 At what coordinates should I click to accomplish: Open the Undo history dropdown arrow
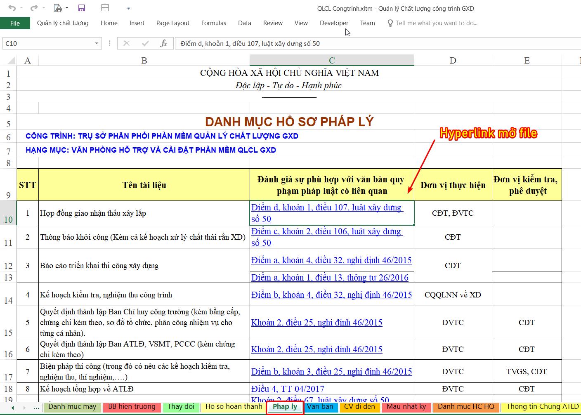[x=21, y=8]
